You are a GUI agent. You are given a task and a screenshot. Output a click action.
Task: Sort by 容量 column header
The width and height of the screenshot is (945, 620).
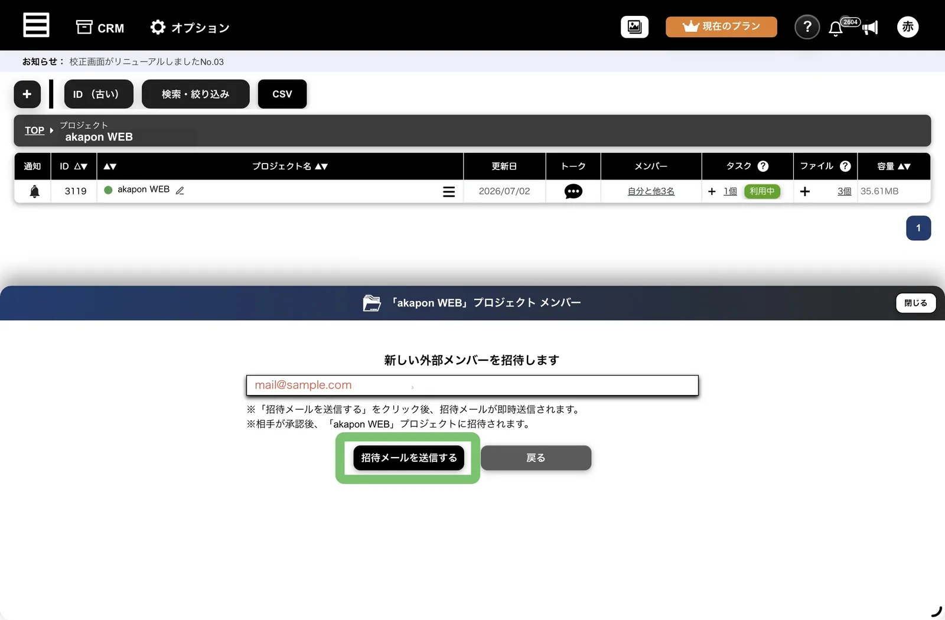(x=894, y=167)
